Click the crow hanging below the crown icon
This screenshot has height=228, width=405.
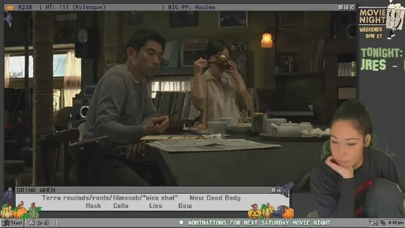pyautogui.click(x=8, y=19)
